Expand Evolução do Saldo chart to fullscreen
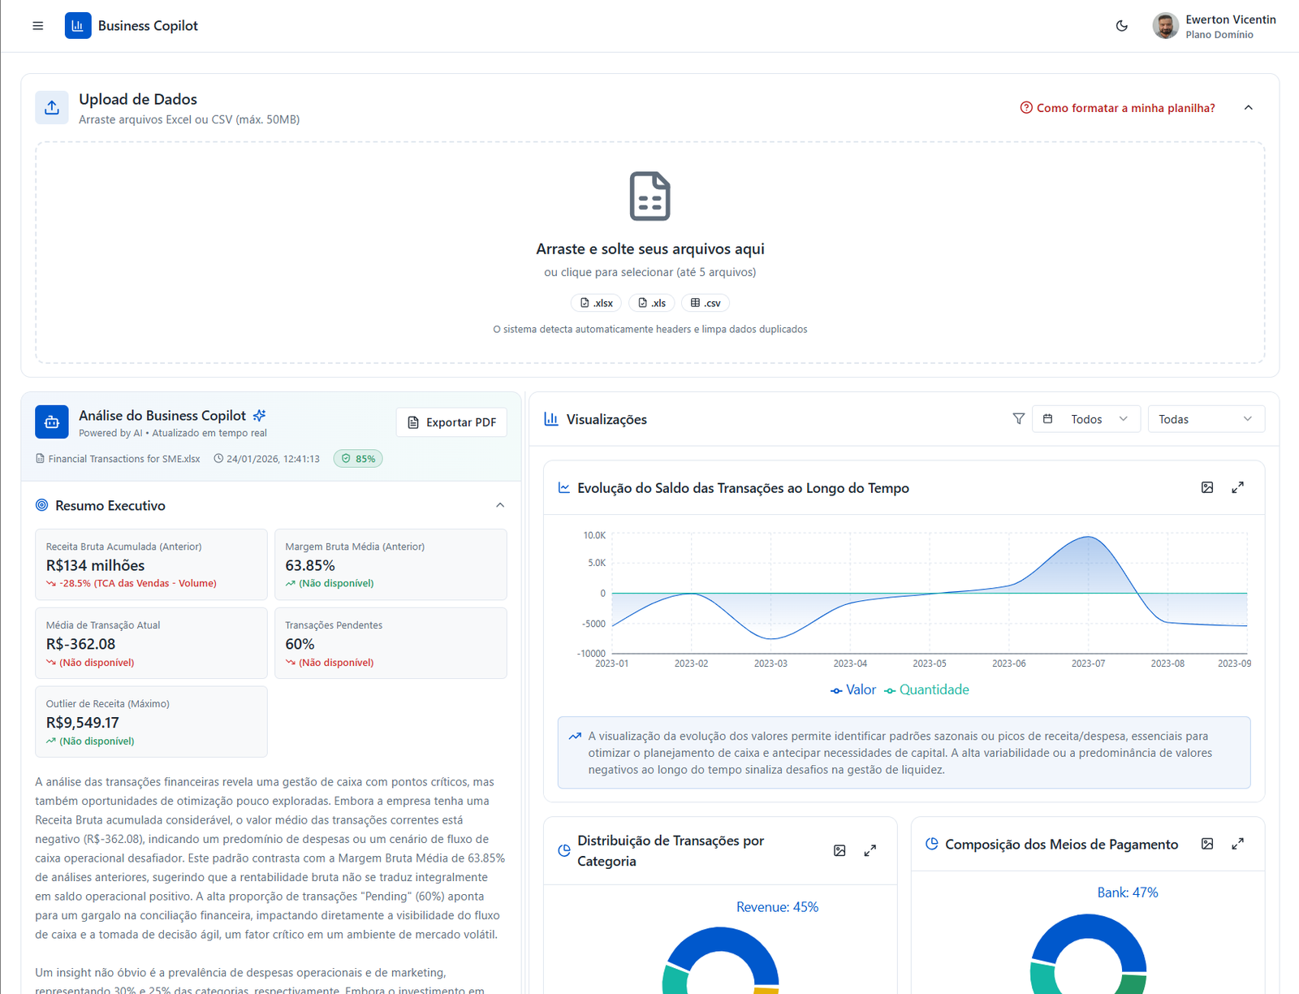This screenshot has height=994, width=1299. [x=1237, y=487]
